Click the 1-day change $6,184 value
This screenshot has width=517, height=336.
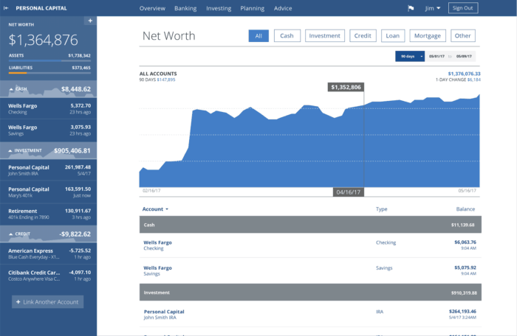474,80
